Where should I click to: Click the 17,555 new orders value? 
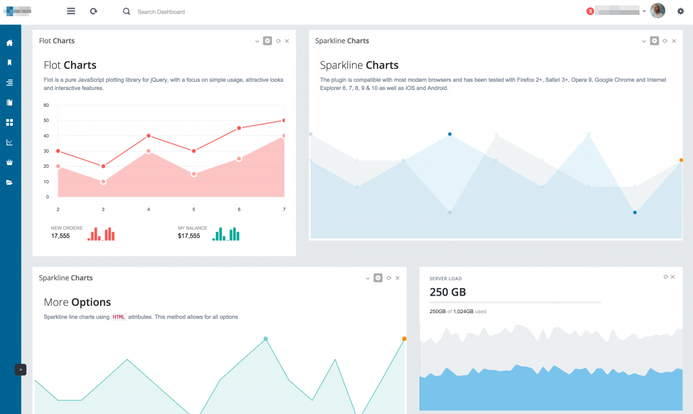click(60, 236)
